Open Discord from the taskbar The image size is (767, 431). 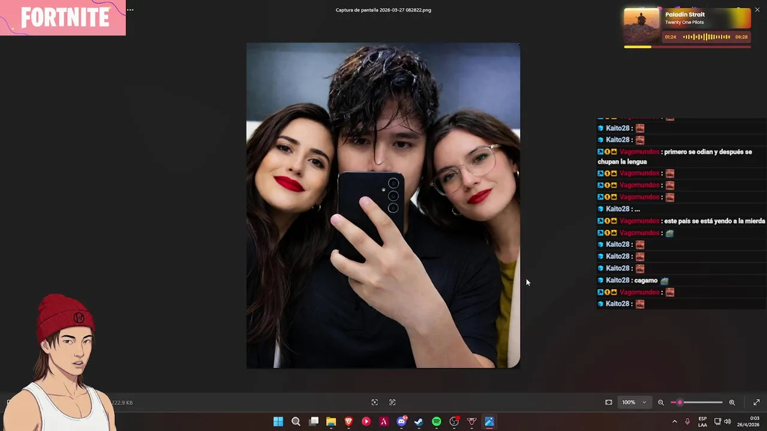pos(401,421)
